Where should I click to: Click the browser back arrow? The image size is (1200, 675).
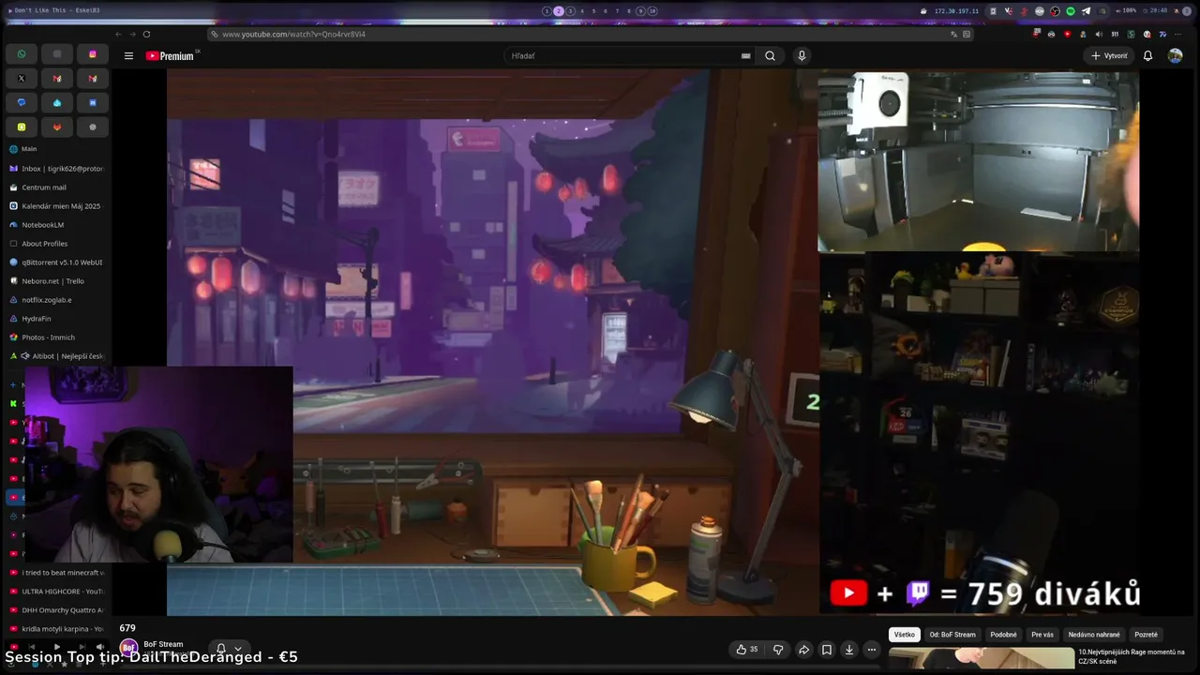(x=118, y=35)
